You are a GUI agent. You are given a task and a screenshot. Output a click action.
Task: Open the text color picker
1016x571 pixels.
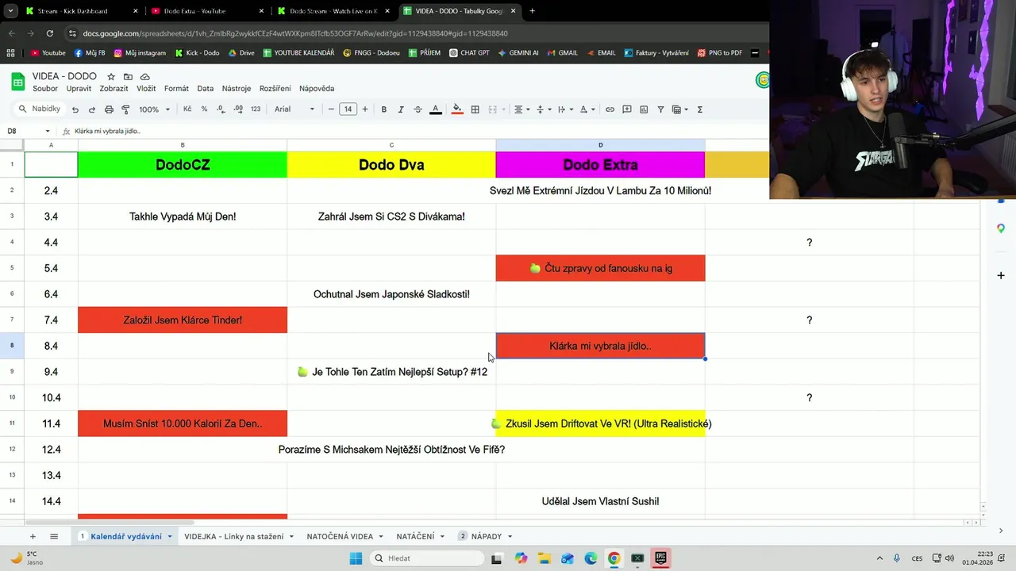pos(435,109)
